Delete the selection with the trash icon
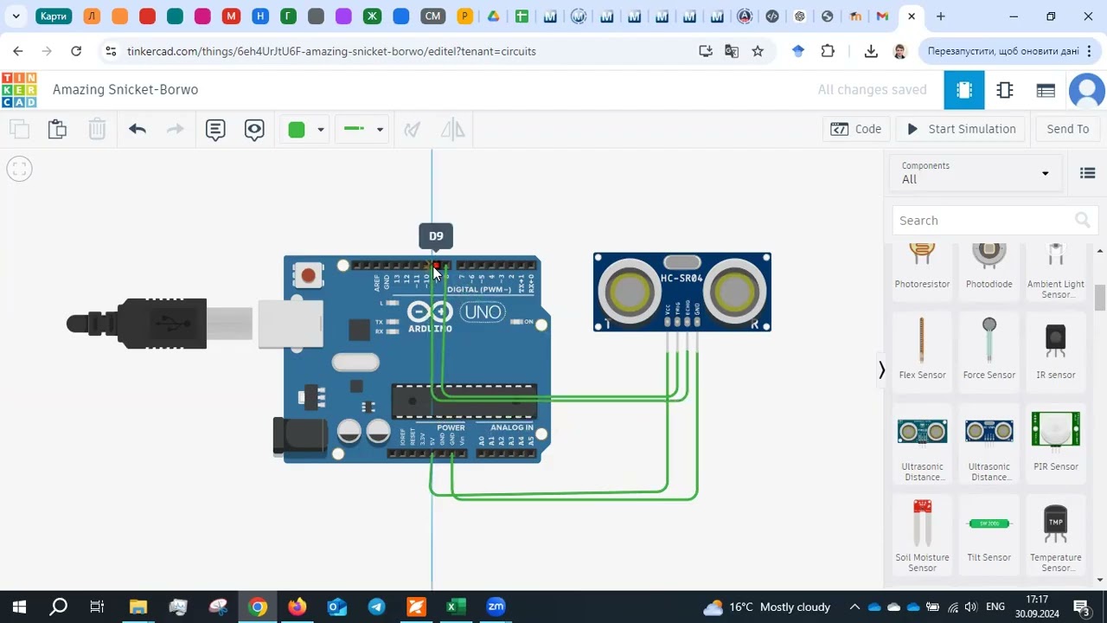The image size is (1107, 623). tap(97, 129)
